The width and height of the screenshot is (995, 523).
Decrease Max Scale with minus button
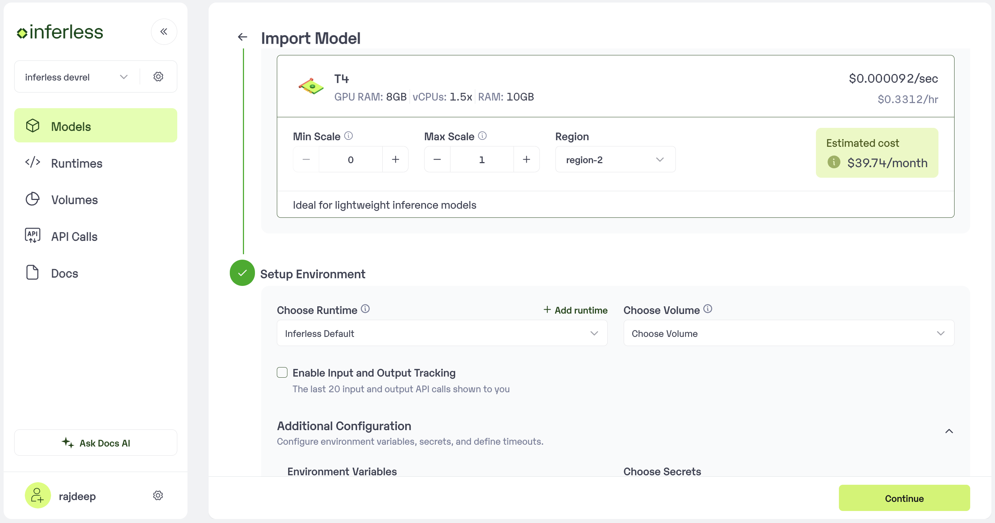coord(437,159)
